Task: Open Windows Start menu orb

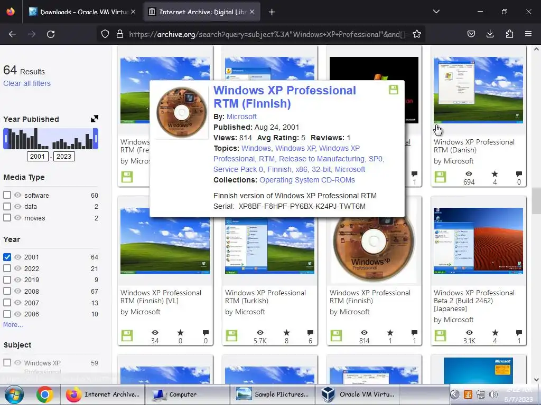Action: [14, 394]
